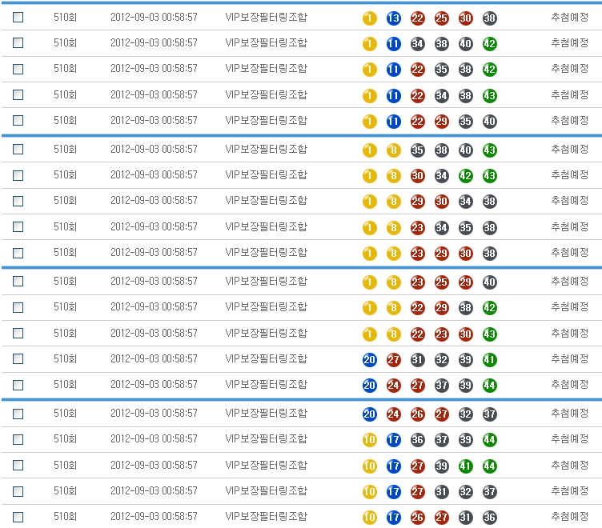
Task: Click blue ball 17 in the 10-17-36-37-39-44 row
Action: point(393,440)
